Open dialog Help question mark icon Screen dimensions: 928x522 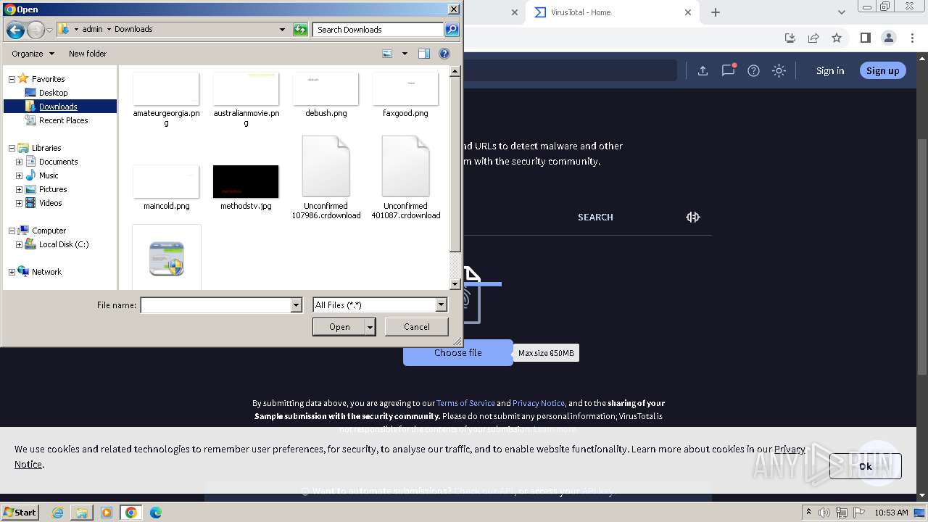(444, 54)
